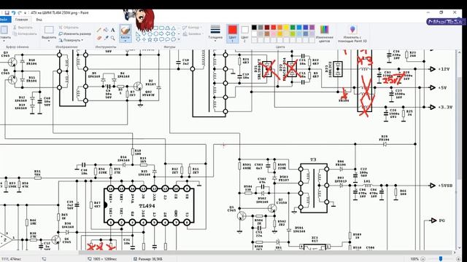
Task: Click zoom in plus button in status bar
Action: pos(458,259)
